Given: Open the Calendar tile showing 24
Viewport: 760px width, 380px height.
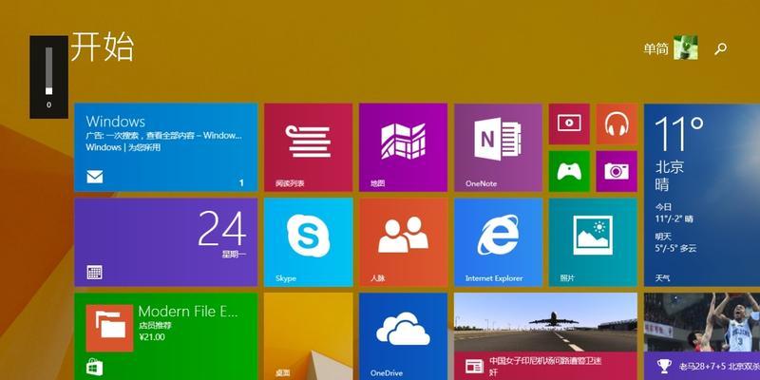Looking at the screenshot, I should pyautogui.click(x=165, y=242).
